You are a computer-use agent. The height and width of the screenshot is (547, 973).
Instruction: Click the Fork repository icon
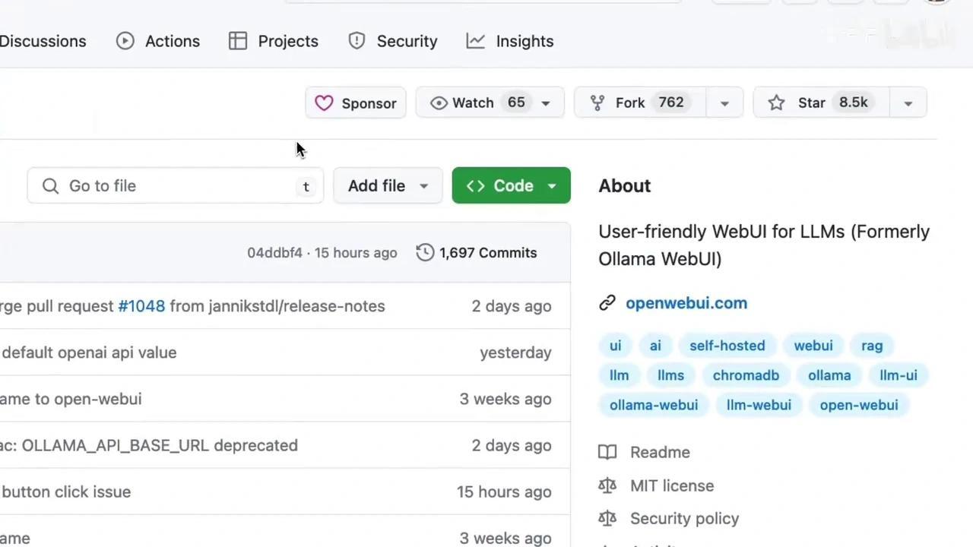coord(597,103)
